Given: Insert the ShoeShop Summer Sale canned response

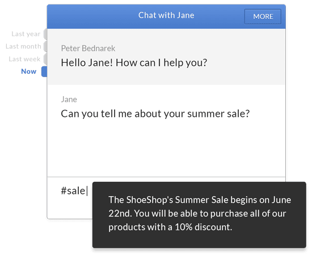Looking at the screenshot, I should click(x=199, y=215).
